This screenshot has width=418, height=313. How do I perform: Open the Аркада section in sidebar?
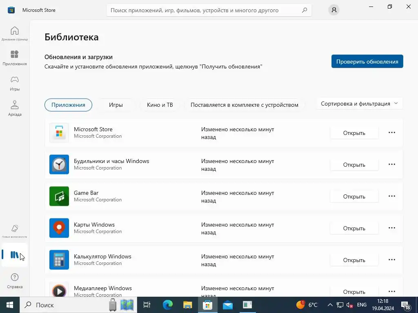point(15,108)
